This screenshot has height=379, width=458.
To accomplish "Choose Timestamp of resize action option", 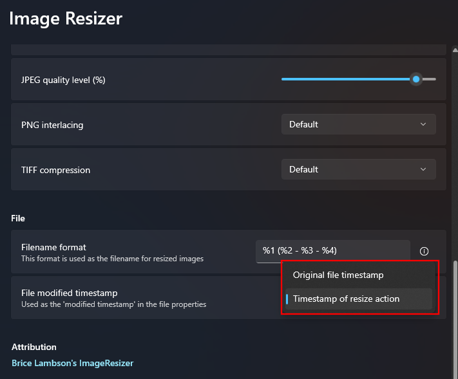I will click(346, 299).
